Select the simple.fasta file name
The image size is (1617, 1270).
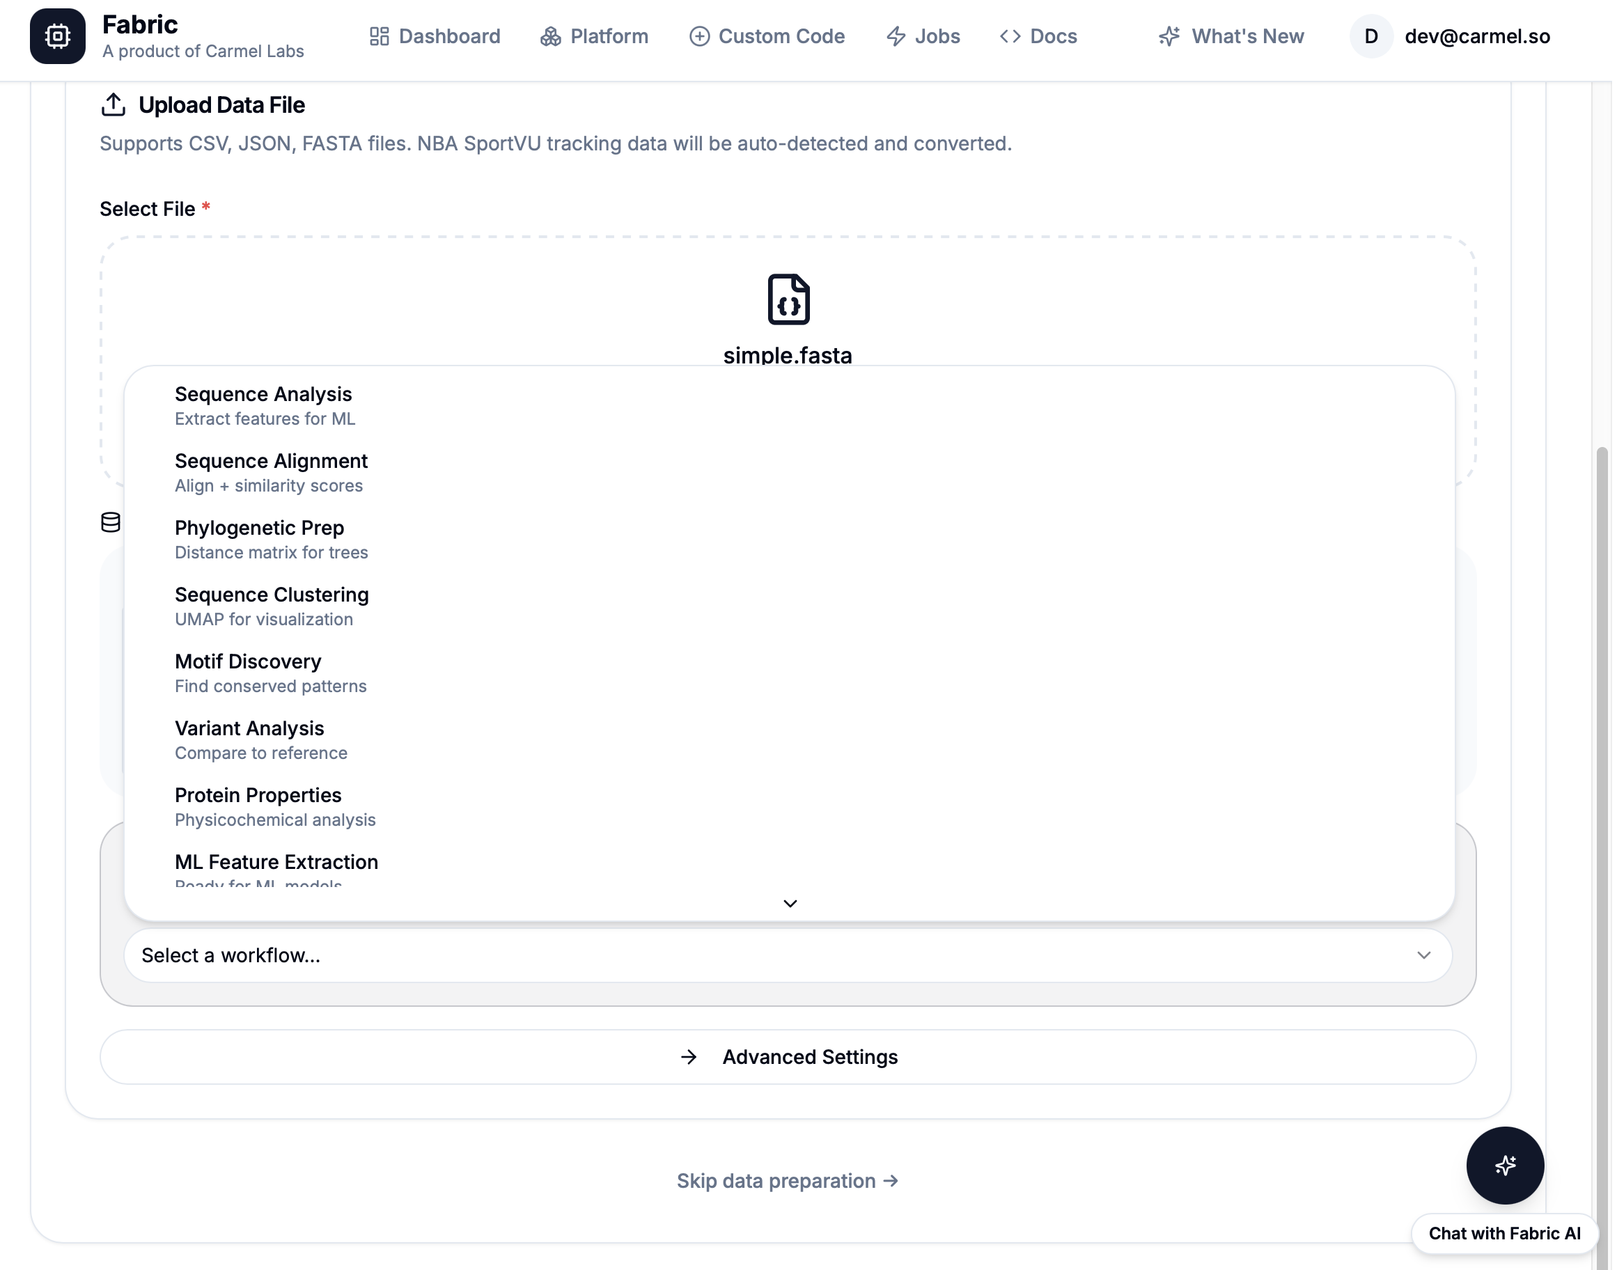pyautogui.click(x=789, y=354)
